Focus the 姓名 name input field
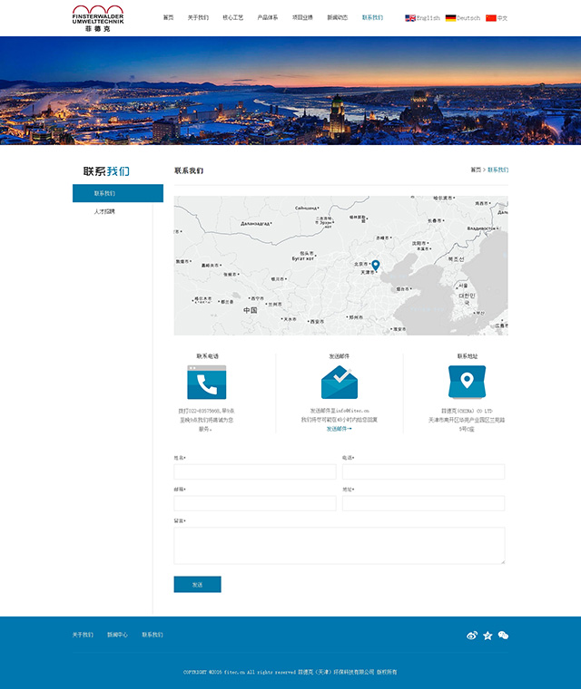581x689 pixels. tap(255, 472)
